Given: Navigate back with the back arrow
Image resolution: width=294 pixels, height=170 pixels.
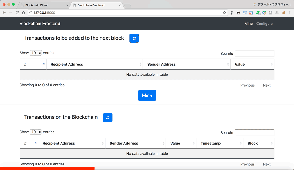Looking at the screenshot, I should [x=4, y=13].
